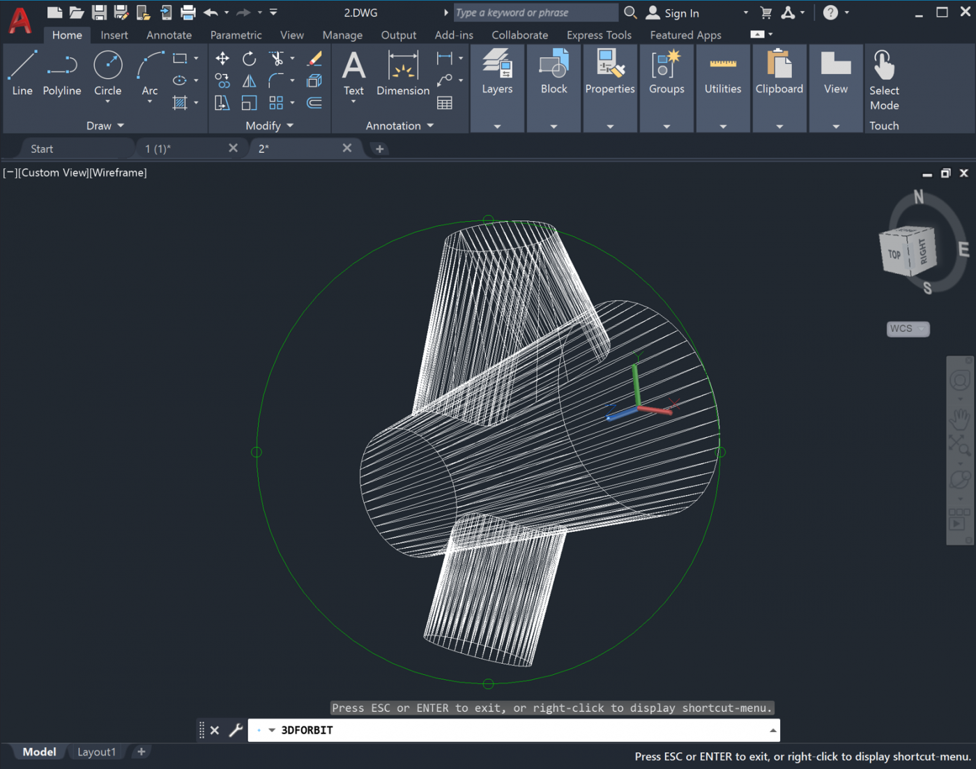Click the Move tool icon
The width and height of the screenshot is (976, 769).
coord(222,59)
